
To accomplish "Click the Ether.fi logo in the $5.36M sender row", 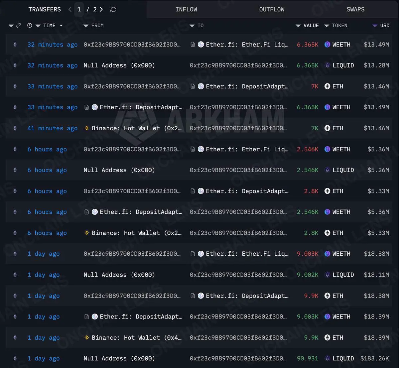I will click(95, 212).
